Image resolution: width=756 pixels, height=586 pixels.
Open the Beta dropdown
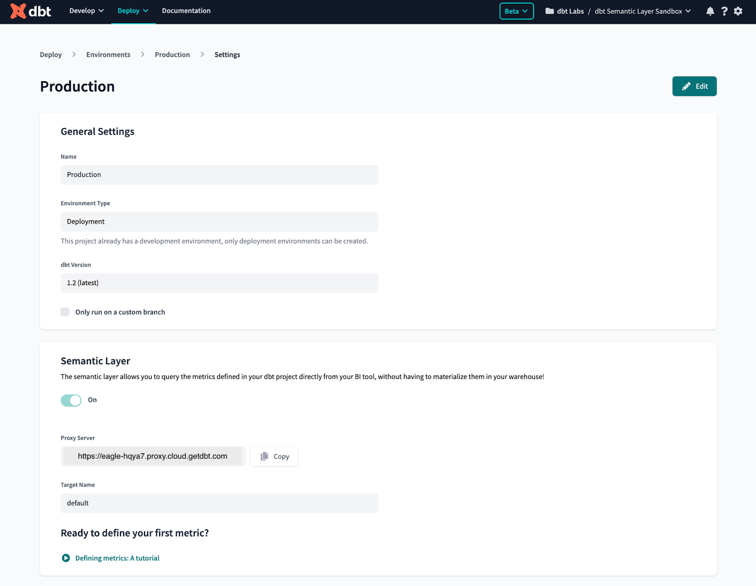click(516, 11)
